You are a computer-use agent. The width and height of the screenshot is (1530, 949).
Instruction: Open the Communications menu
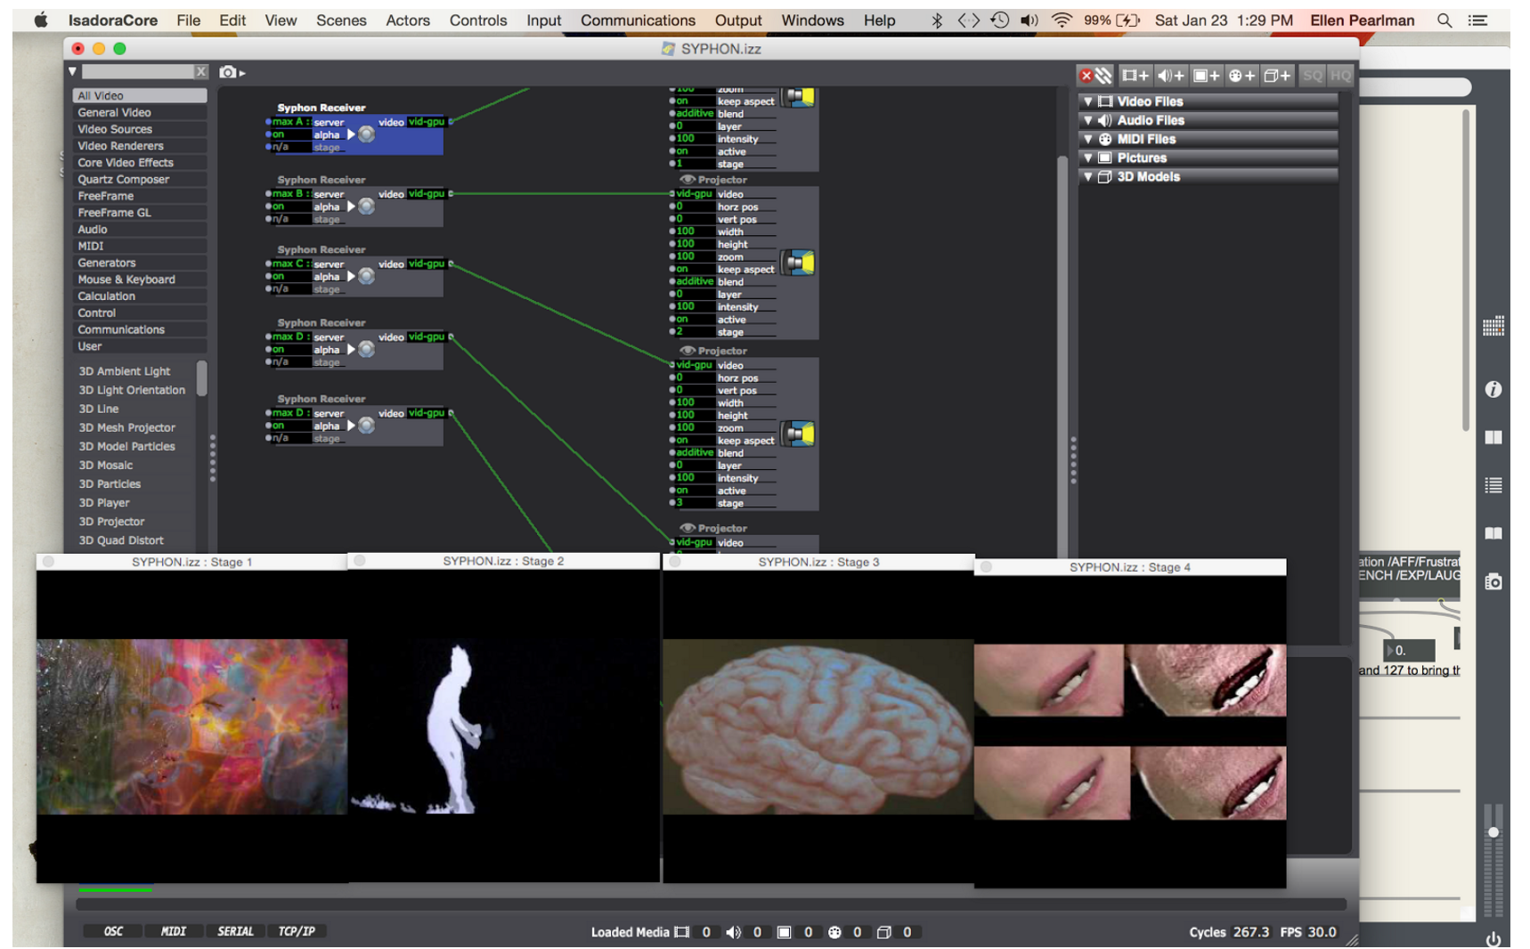coord(638,20)
